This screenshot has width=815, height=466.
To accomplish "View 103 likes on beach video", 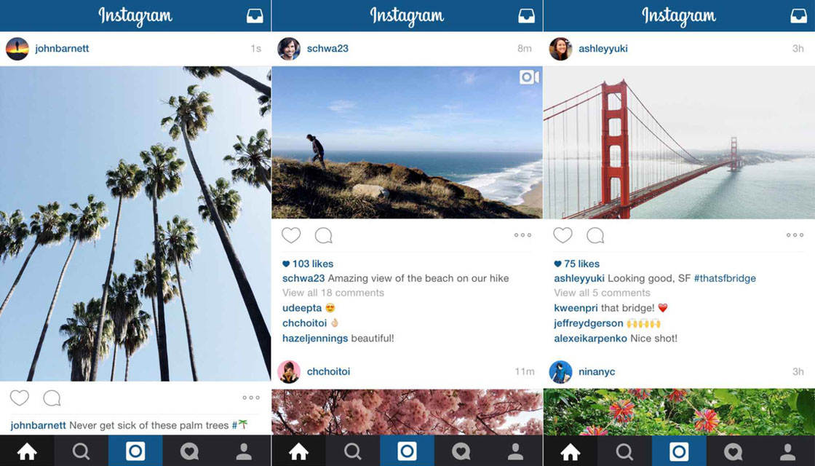I will point(308,264).
